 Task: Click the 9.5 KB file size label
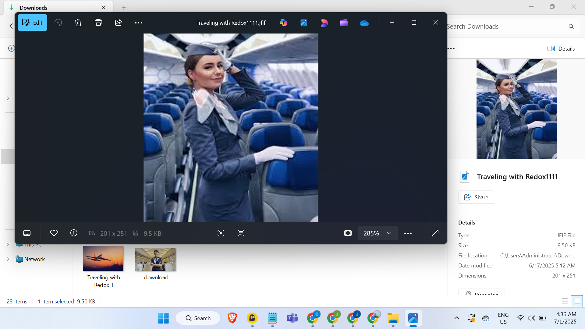[x=152, y=233]
